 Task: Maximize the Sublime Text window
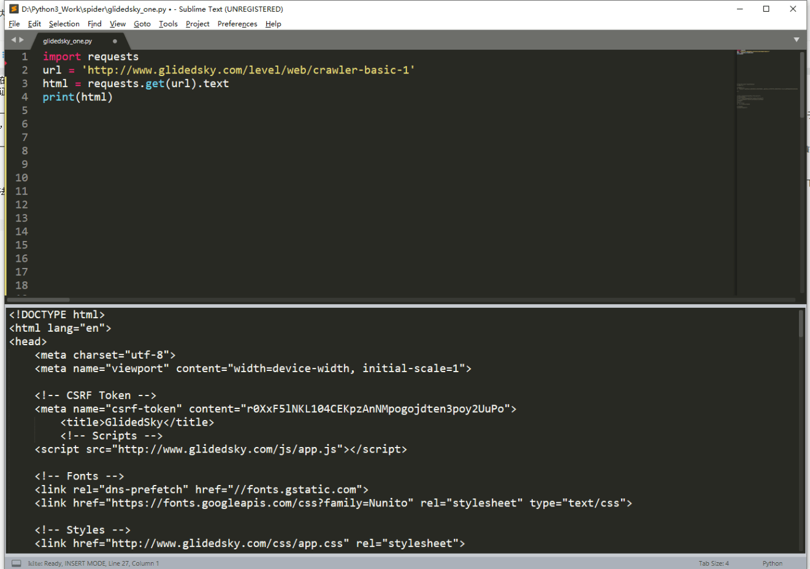766,9
